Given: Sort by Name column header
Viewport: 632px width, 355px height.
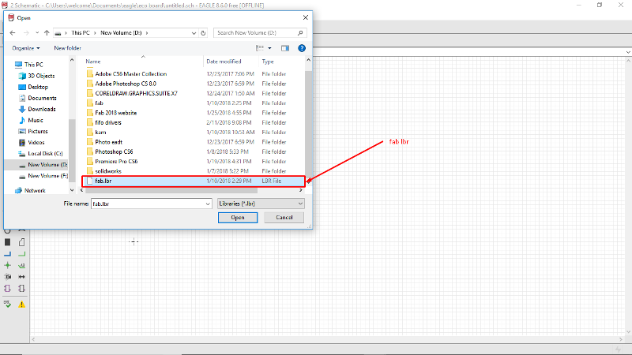Looking at the screenshot, I should click(93, 62).
